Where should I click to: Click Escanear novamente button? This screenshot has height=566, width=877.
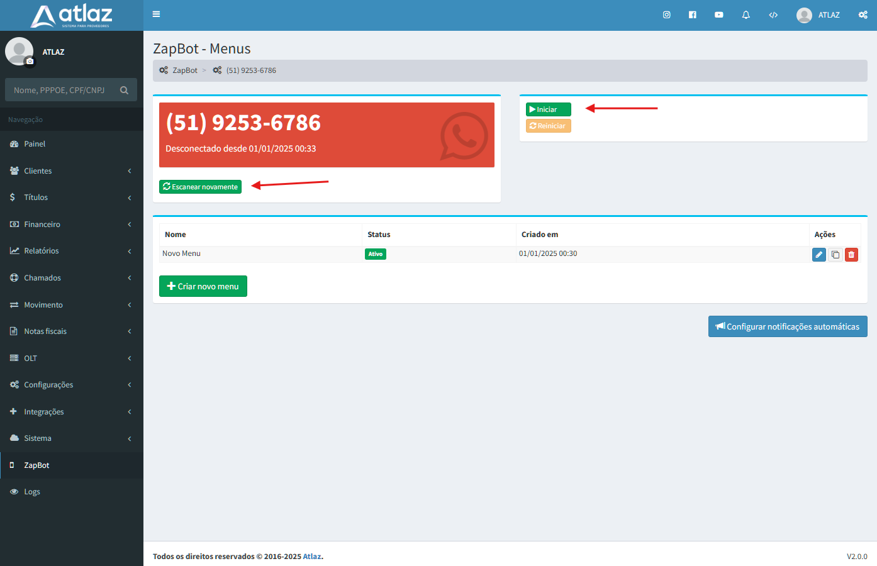click(200, 187)
